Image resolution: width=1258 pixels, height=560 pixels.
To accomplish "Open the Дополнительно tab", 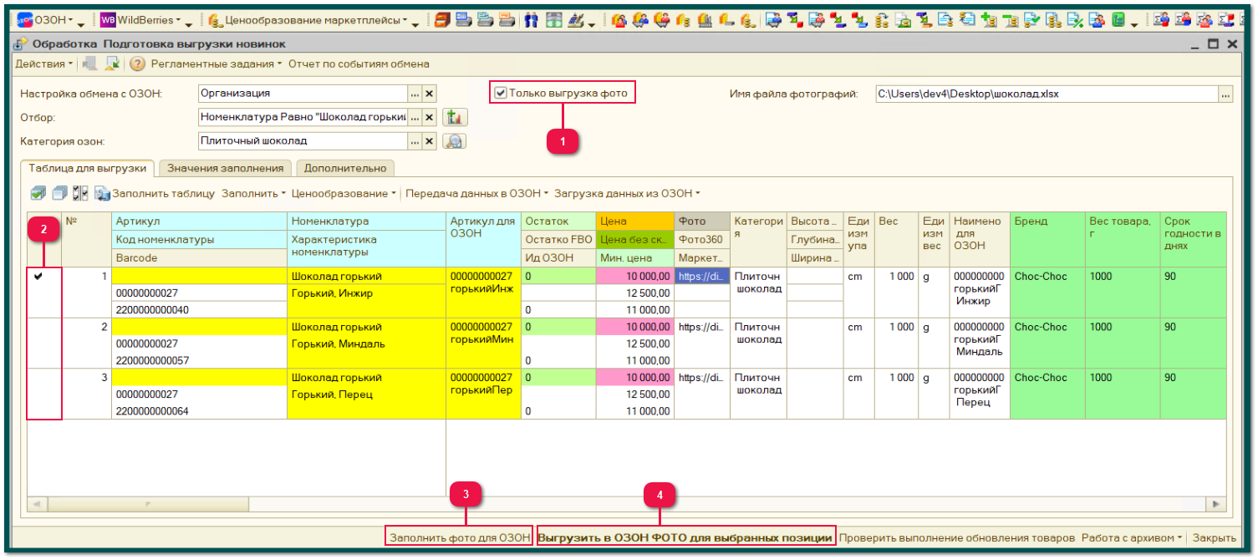I will pos(345,168).
